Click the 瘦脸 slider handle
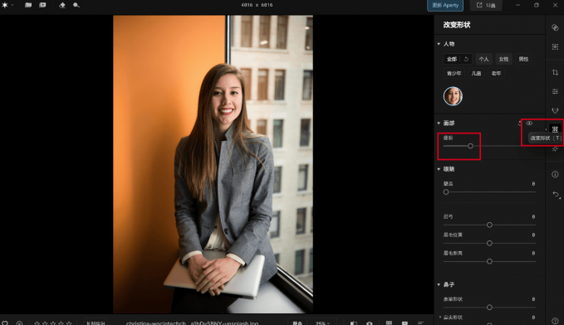Image resolution: width=564 pixels, height=325 pixels. [x=470, y=146]
